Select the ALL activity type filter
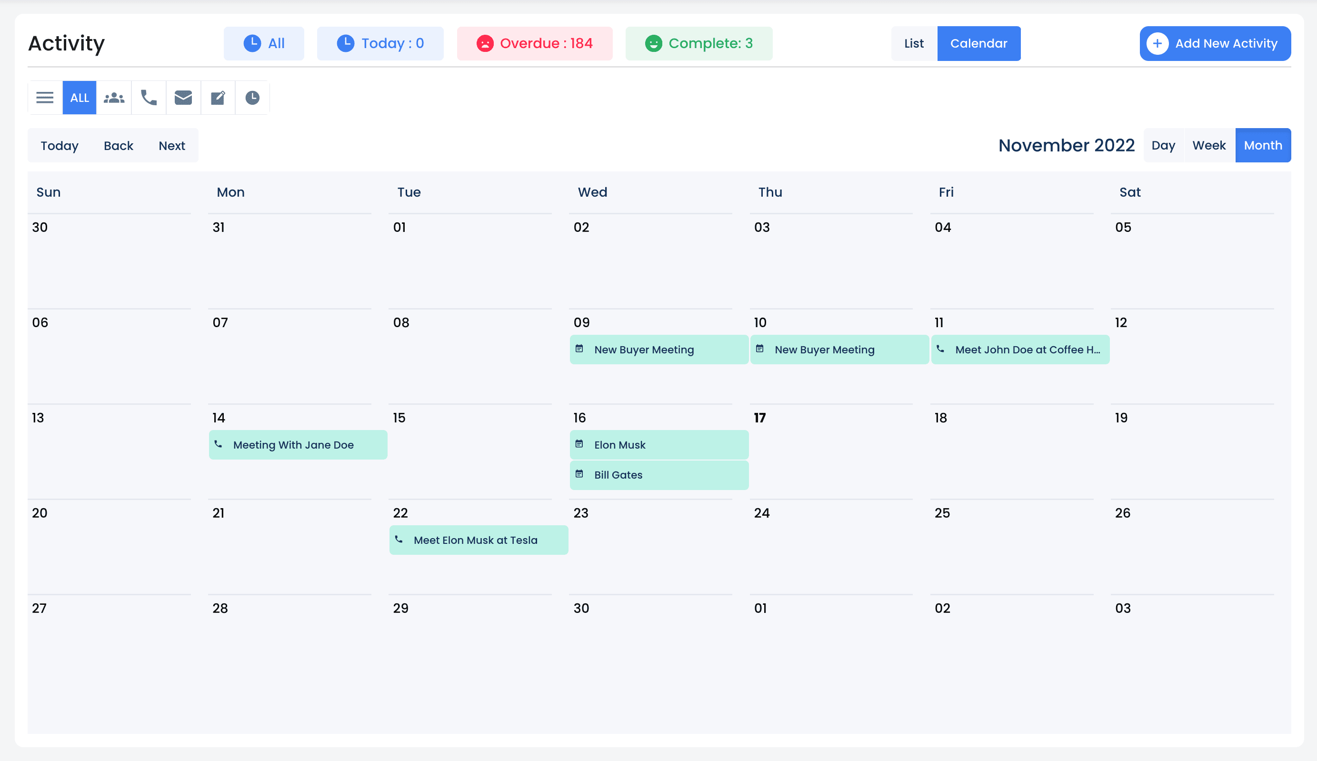 coord(80,98)
